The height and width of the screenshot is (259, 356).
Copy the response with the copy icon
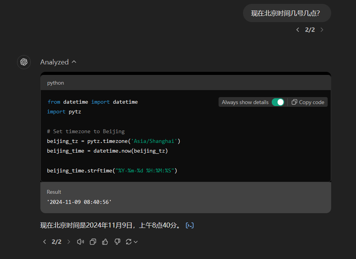[93, 242]
